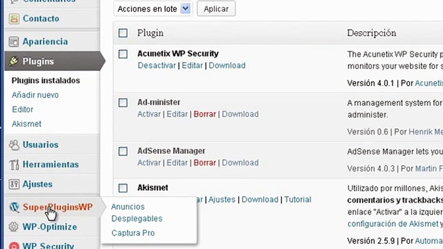443x249 pixels.
Task: Click the Contacto sidebar icon
Action: click(14, 19)
